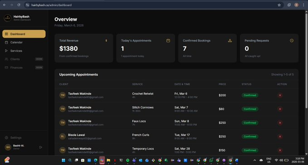This screenshot has width=308, height=165.
Task: Open the Services sidebar item
Action: pos(24,51)
